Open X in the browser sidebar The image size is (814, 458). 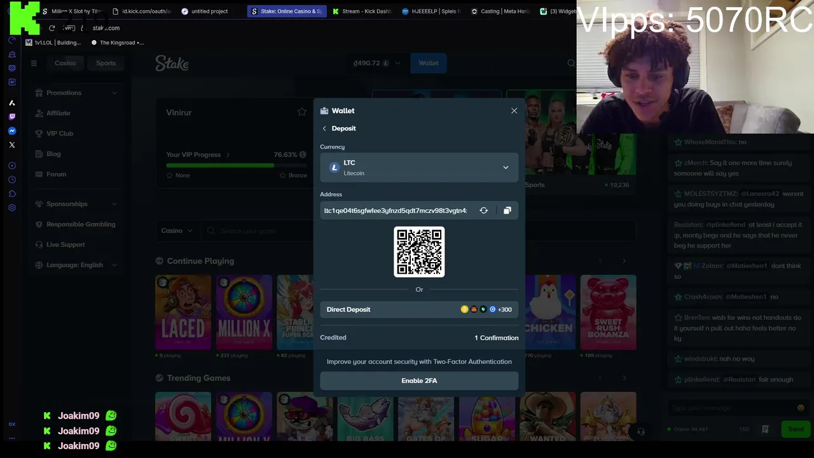pyautogui.click(x=11, y=145)
